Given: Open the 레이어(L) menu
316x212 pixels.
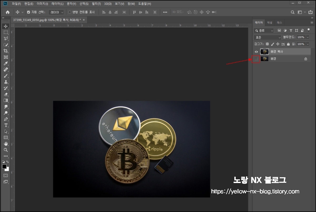Looking at the screenshot, I should pyautogui.click(x=57, y=4).
